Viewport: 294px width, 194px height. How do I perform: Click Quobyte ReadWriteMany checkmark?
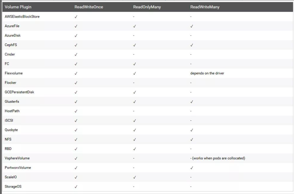(x=191, y=130)
